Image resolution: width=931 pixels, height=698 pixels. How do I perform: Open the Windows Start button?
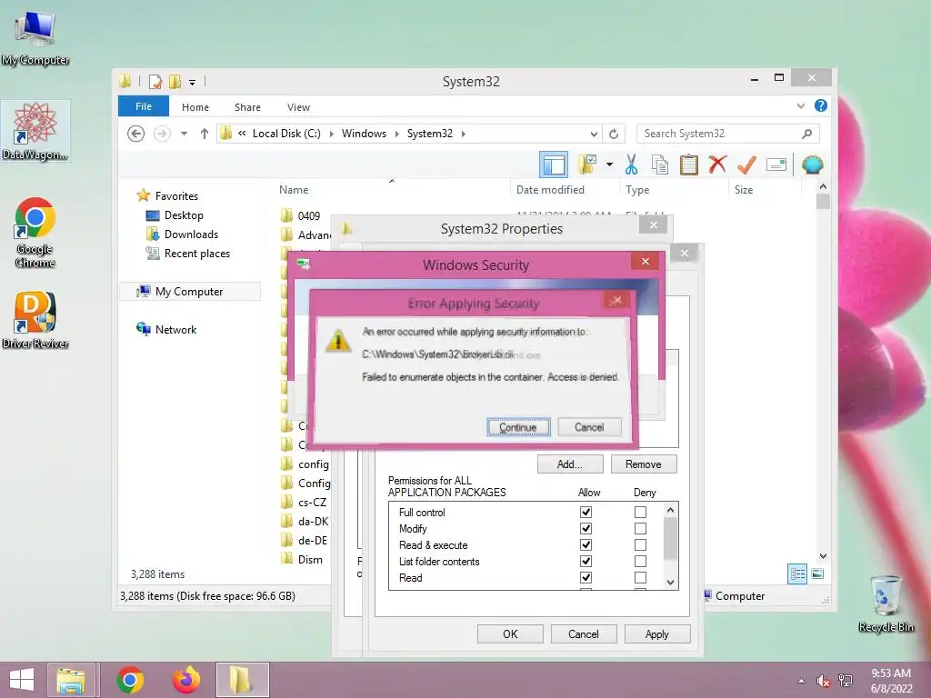(x=22, y=680)
